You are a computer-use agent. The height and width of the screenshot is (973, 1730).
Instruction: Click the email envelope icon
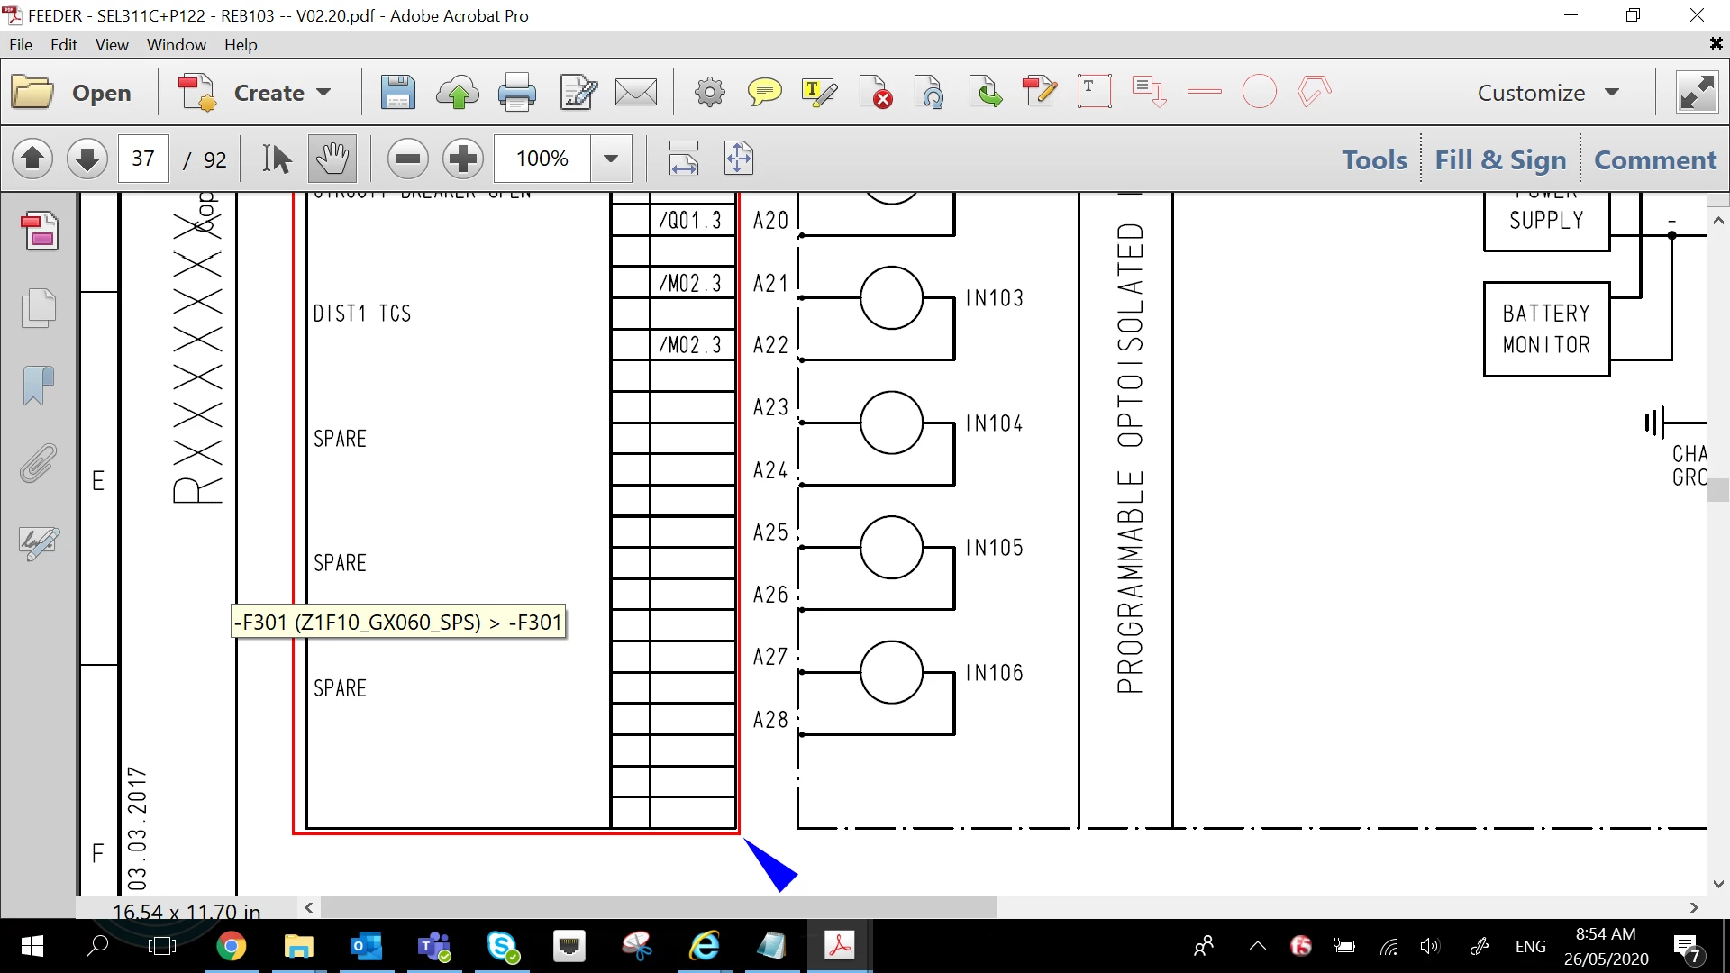coord(636,93)
